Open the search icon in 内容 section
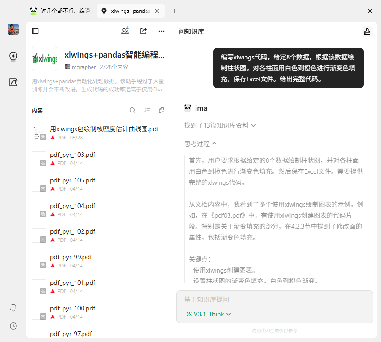 [x=132, y=110]
